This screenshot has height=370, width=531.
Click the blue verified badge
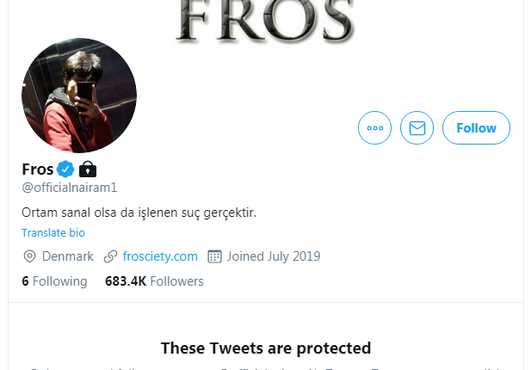(65, 169)
